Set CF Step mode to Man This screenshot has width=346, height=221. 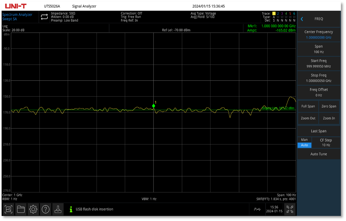pyautogui.click(x=304, y=140)
